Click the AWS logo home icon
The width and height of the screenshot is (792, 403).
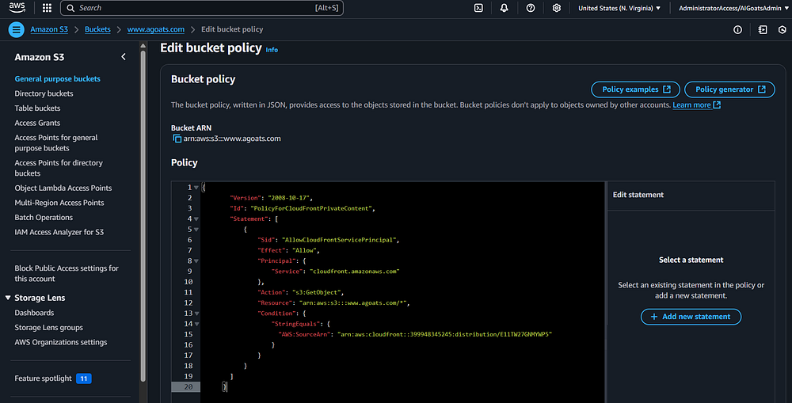click(19, 8)
